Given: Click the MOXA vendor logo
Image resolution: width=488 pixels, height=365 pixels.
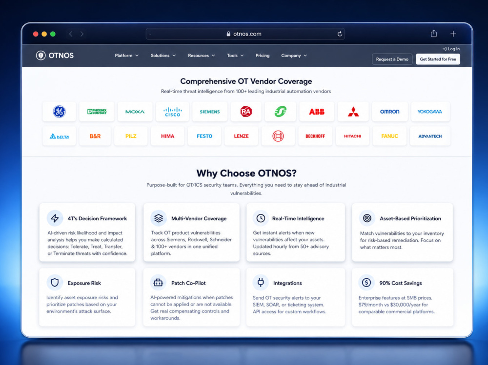Looking at the screenshot, I should [x=135, y=112].
